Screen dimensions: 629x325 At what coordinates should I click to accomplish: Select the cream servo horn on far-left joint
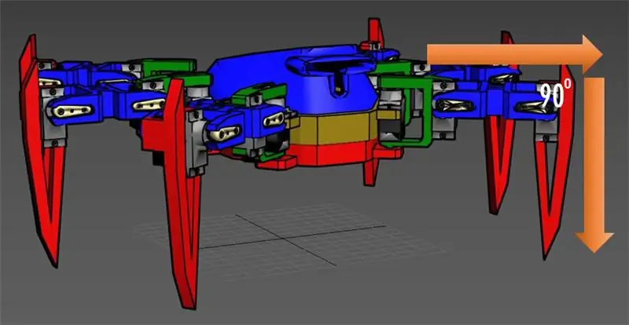pyautogui.click(x=73, y=111)
